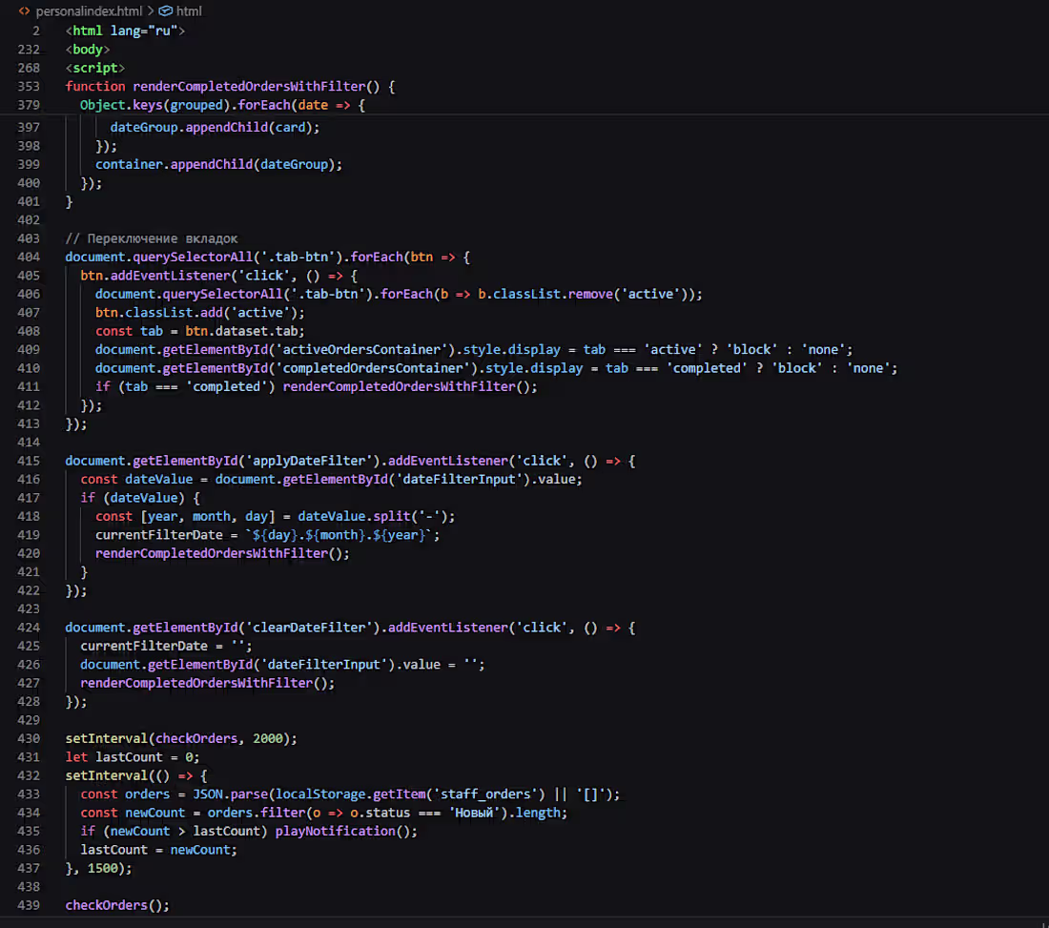Click 'if (dateValue) {' on line 417
This screenshot has width=1049, height=928.
[140, 498]
